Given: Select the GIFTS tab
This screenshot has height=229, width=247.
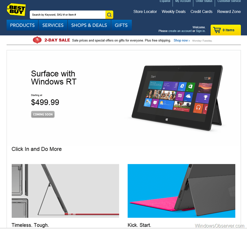Looking at the screenshot, I should click(x=121, y=25).
